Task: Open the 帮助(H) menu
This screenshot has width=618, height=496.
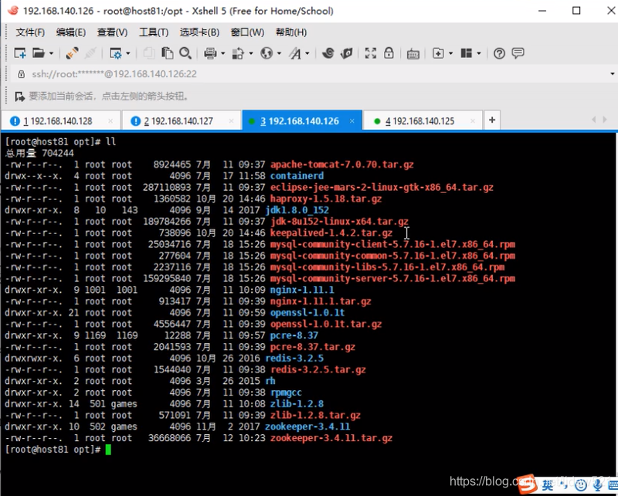Action: (x=291, y=32)
